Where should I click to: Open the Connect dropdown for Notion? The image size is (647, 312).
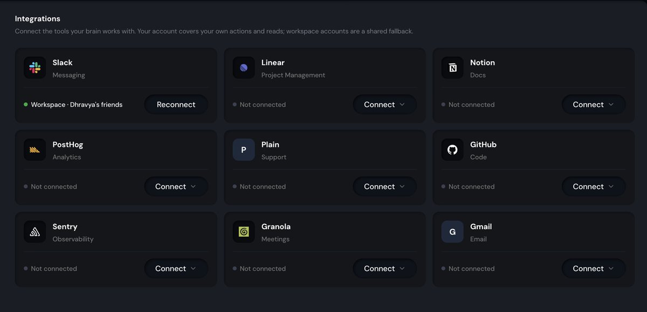pos(594,104)
